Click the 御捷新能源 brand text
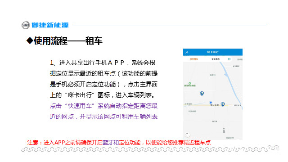This screenshot has width=288, height=162. (x=50, y=25)
